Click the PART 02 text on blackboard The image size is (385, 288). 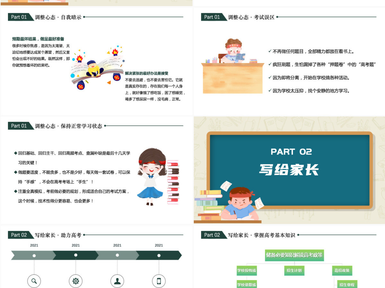click(x=291, y=152)
